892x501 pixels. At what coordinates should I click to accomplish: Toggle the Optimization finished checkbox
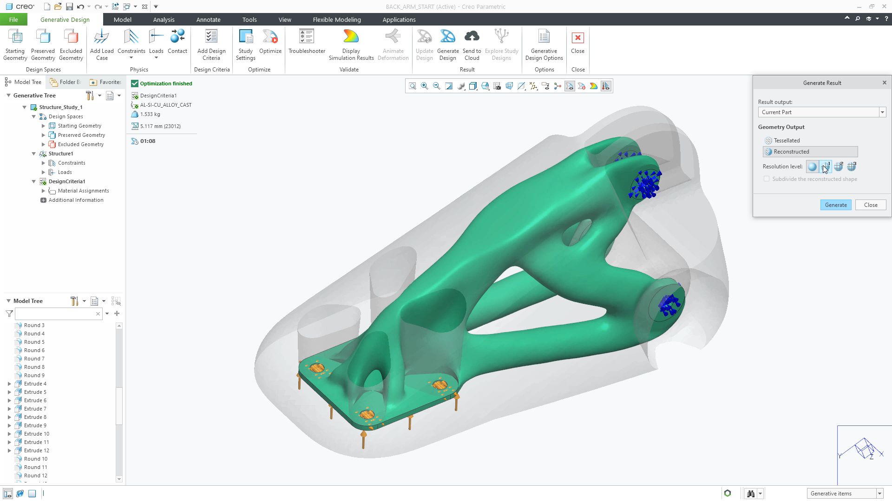pyautogui.click(x=135, y=83)
